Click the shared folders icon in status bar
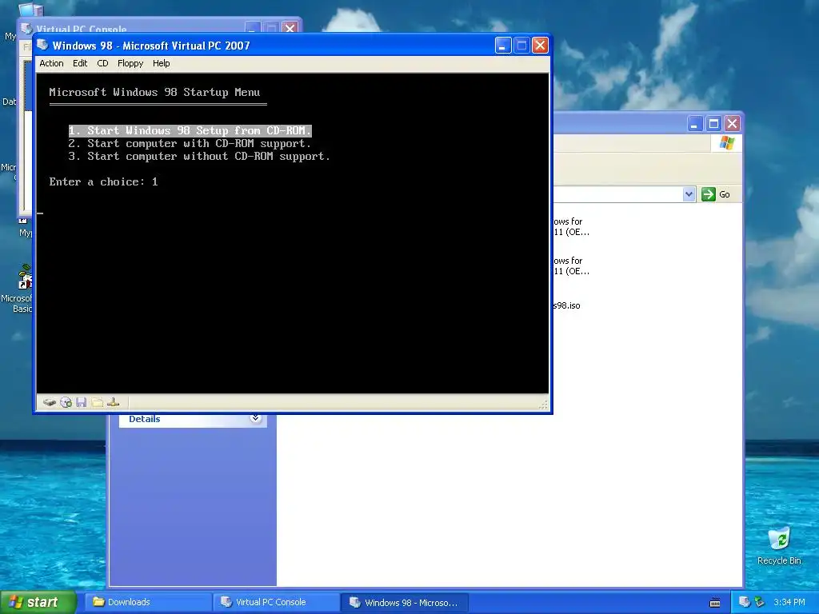The image size is (819, 614). click(x=97, y=402)
